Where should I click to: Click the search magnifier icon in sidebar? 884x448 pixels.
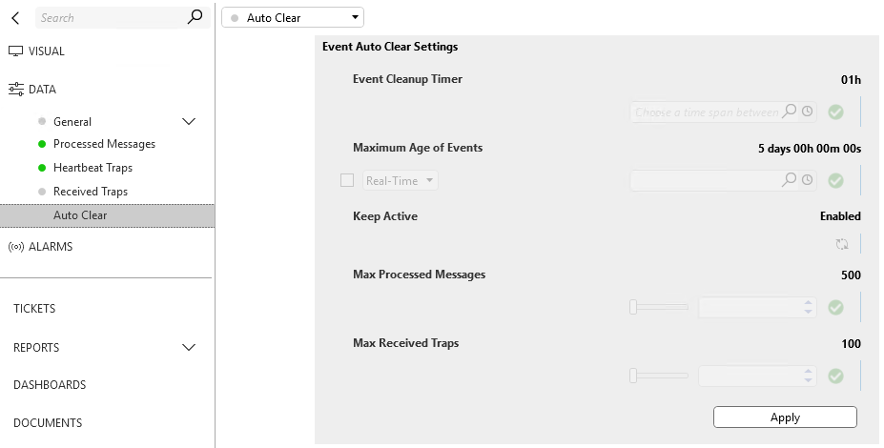pos(195,17)
